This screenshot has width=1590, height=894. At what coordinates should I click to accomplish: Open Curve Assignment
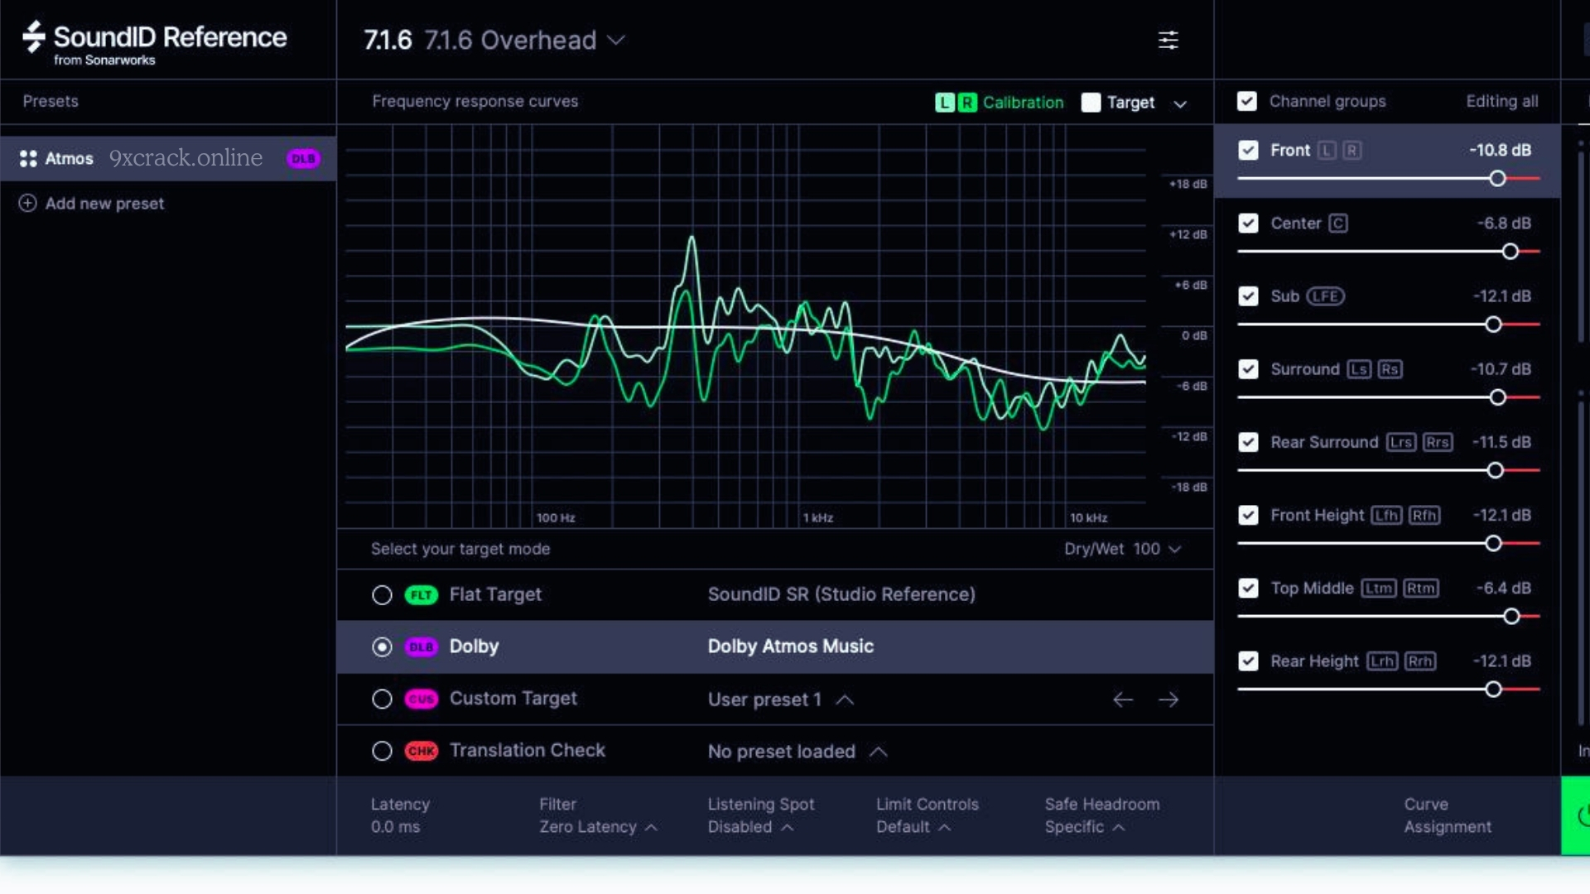(x=1448, y=815)
